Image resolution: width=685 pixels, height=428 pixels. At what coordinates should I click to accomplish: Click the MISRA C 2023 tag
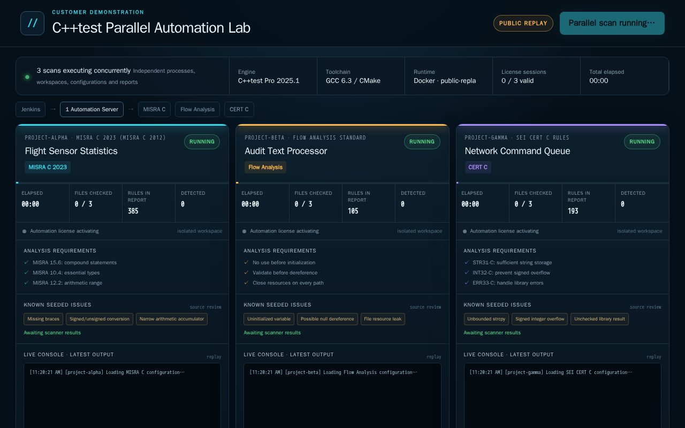pos(48,167)
